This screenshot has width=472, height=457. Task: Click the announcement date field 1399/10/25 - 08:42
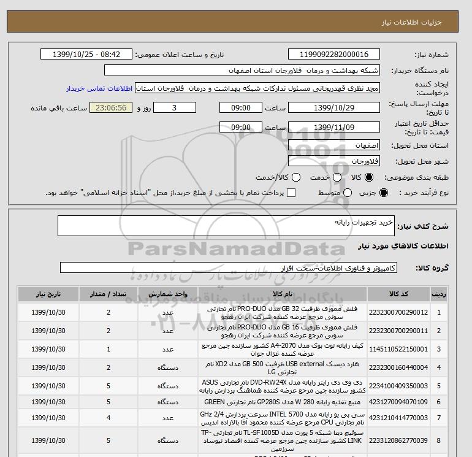(86, 54)
